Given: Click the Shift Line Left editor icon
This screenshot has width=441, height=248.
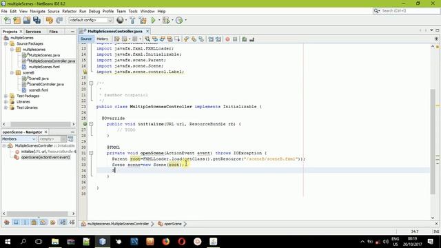Looking at the screenshot, I should point(211,39).
